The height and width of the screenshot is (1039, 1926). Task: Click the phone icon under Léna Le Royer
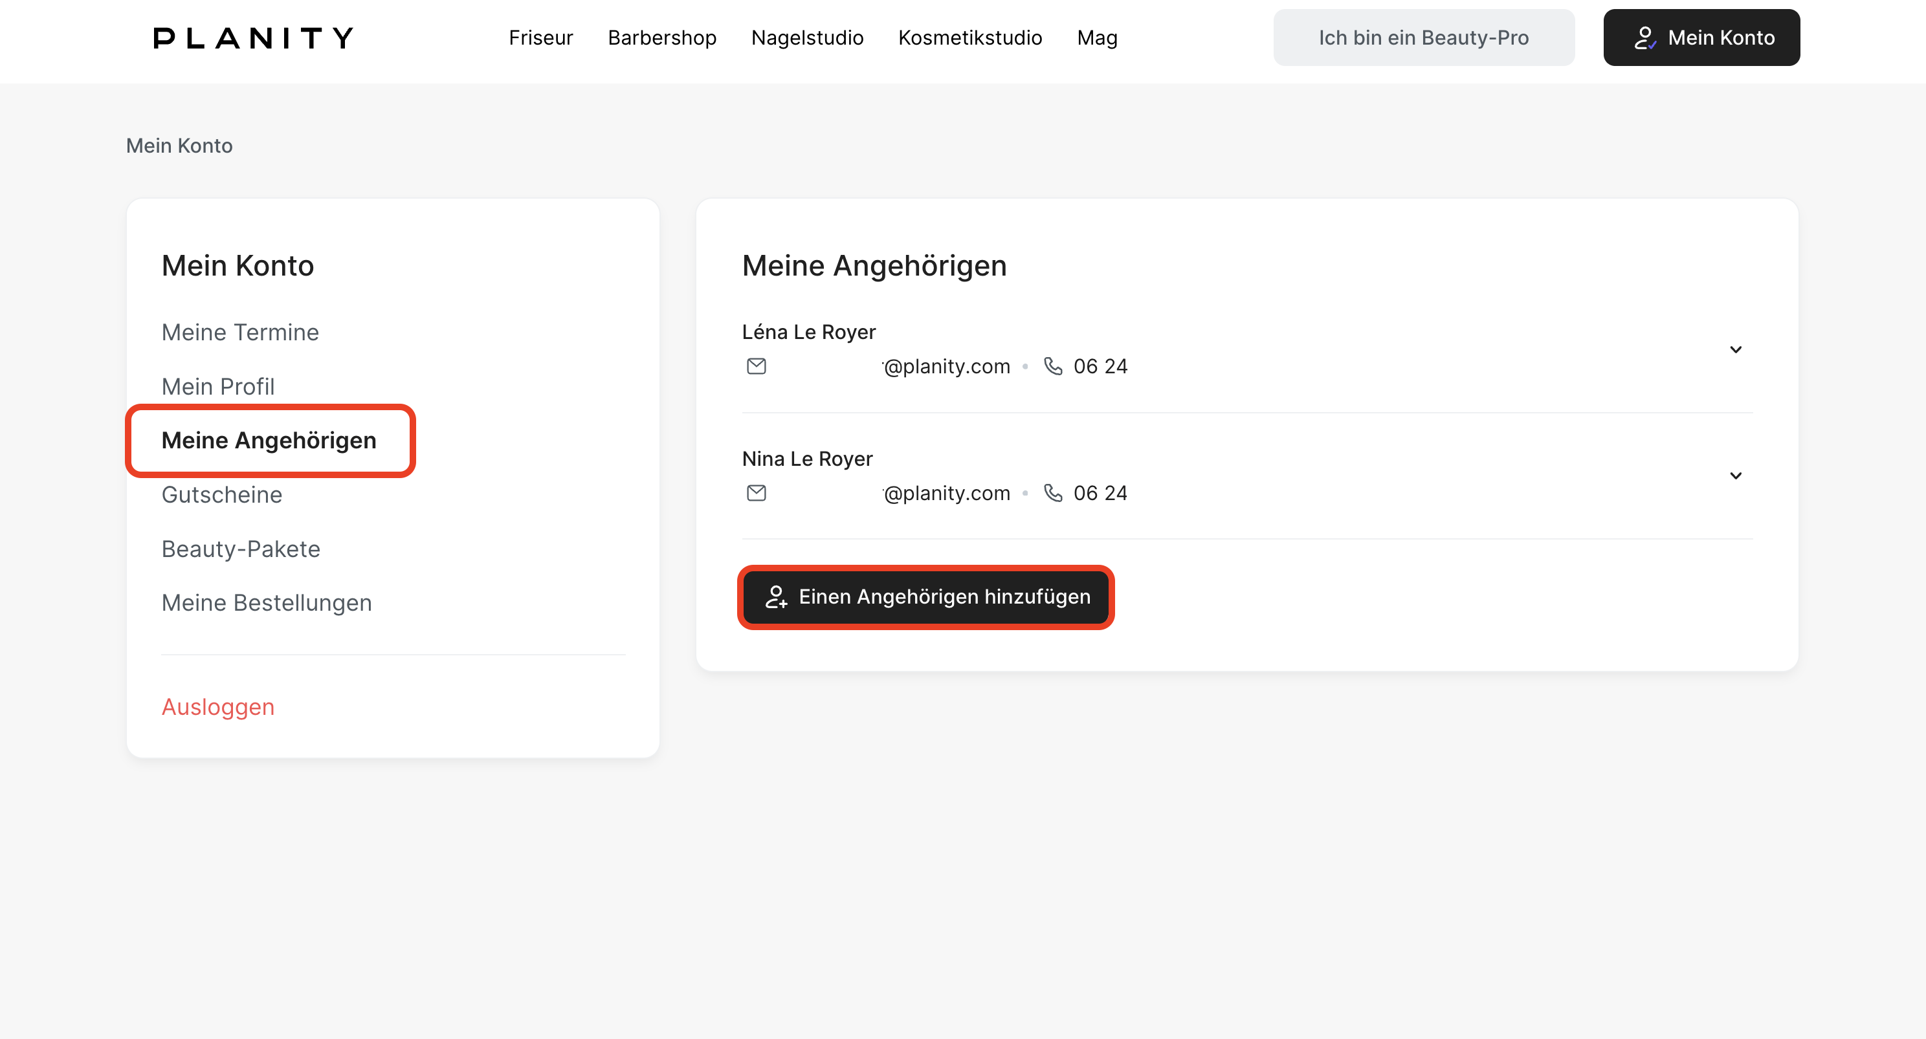1053,366
